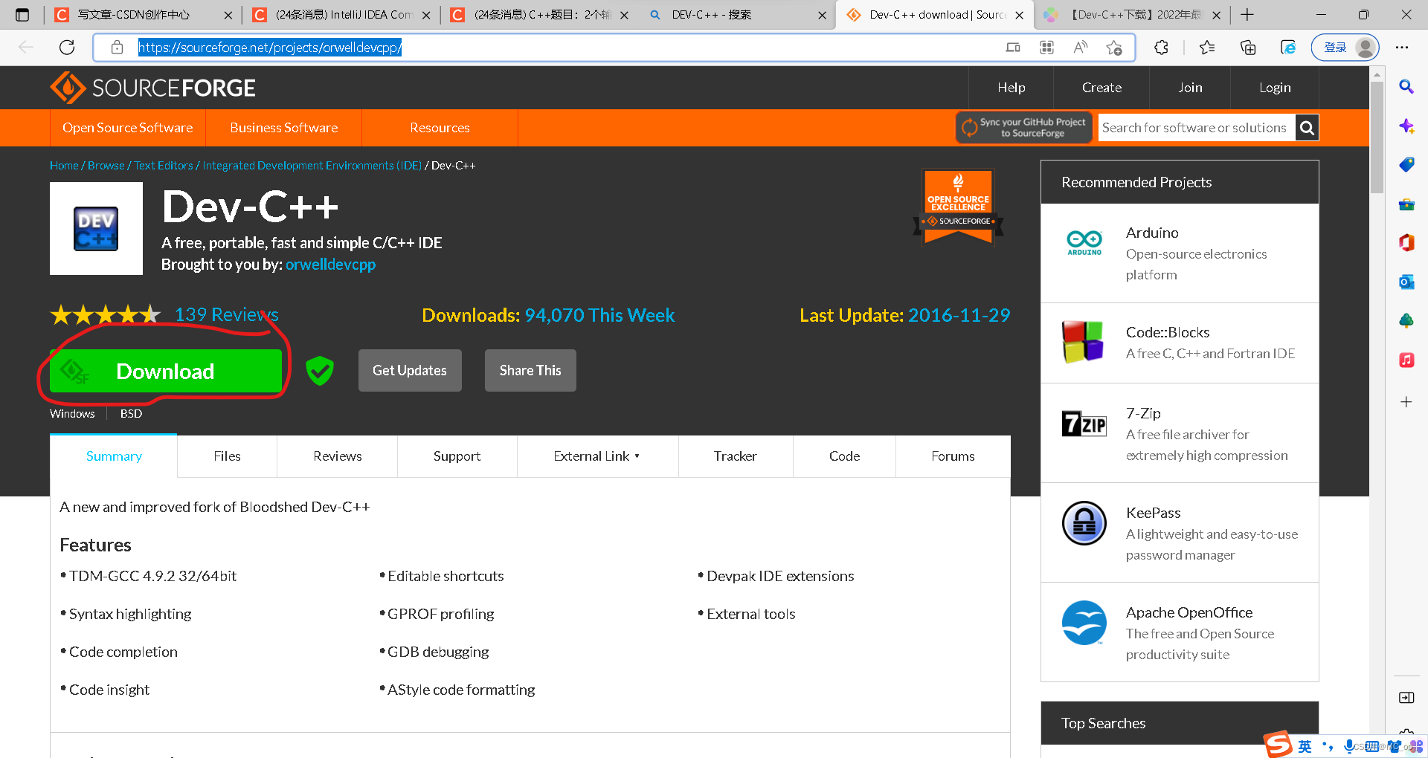The width and height of the screenshot is (1428, 758).
Task: Switch to the Summary tab
Action: tap(114, 456)
